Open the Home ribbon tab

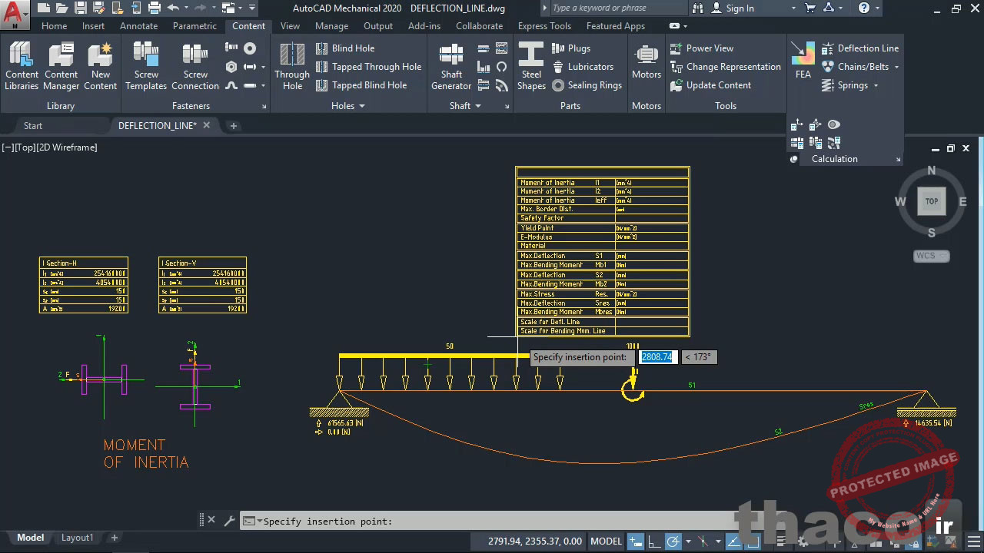[54, 25]
